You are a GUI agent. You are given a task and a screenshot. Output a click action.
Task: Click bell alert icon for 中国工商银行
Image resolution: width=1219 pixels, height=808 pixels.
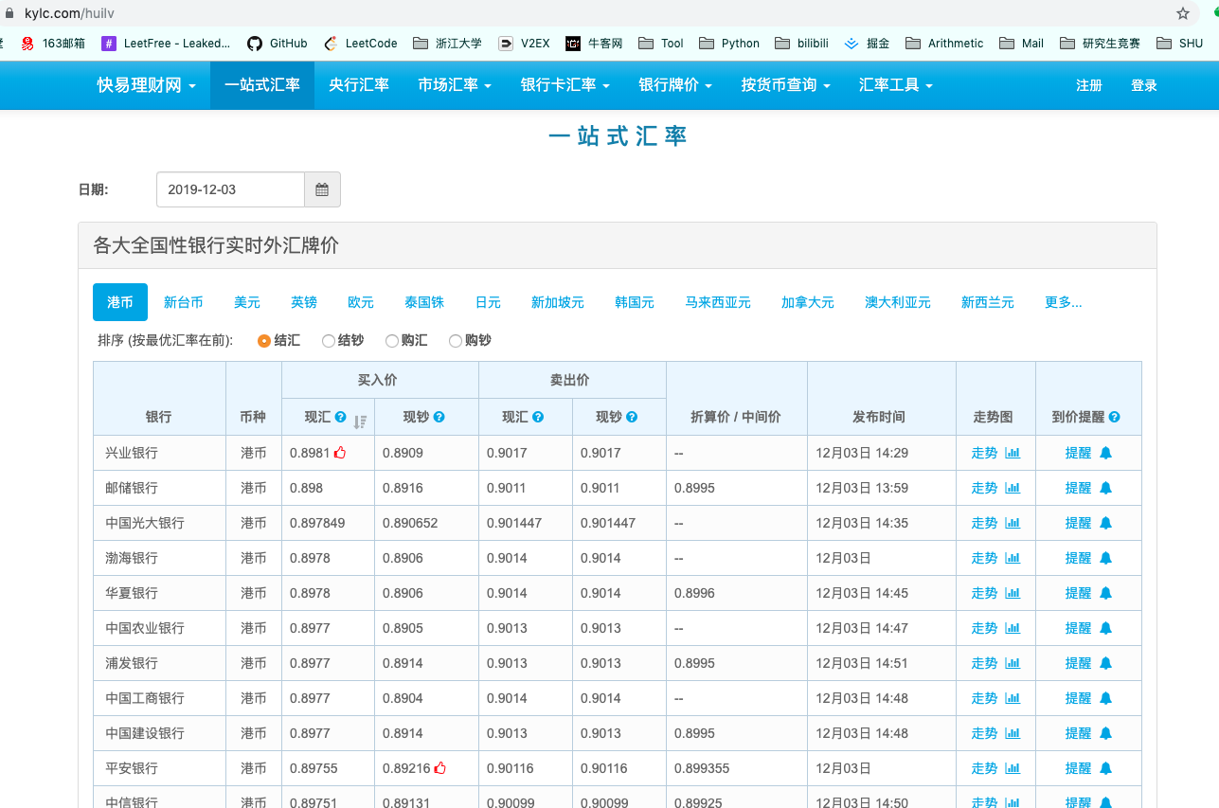(1105, 698)
